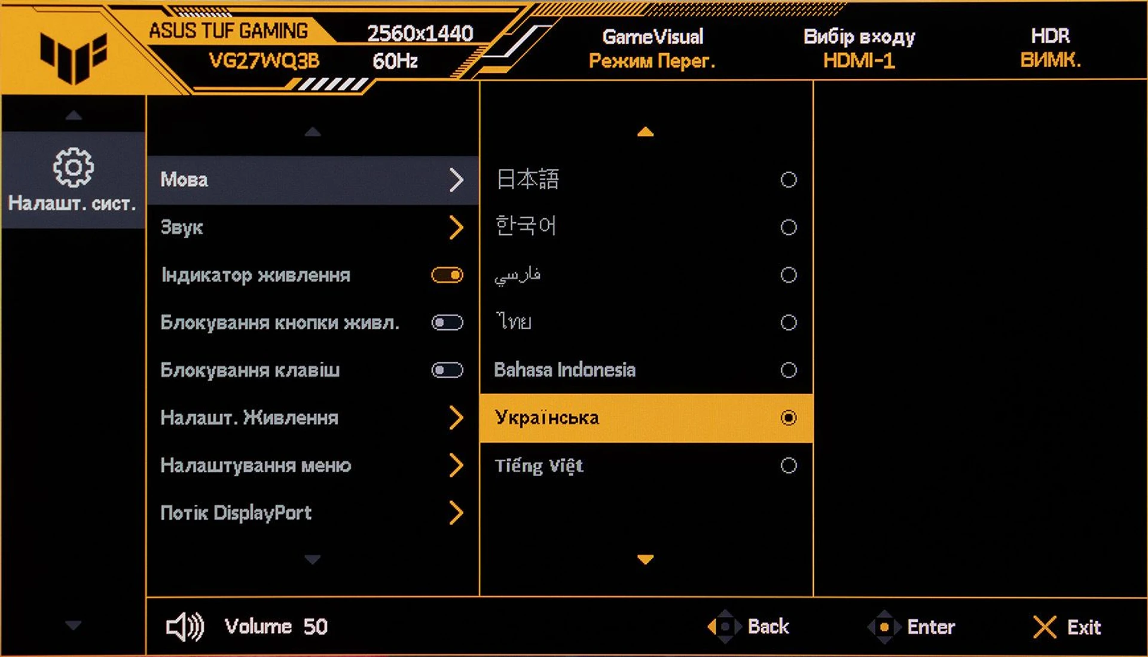Click HDR ВИМК. header
The width and height of the screenshot is (1148, 657).
point(1051,48)
